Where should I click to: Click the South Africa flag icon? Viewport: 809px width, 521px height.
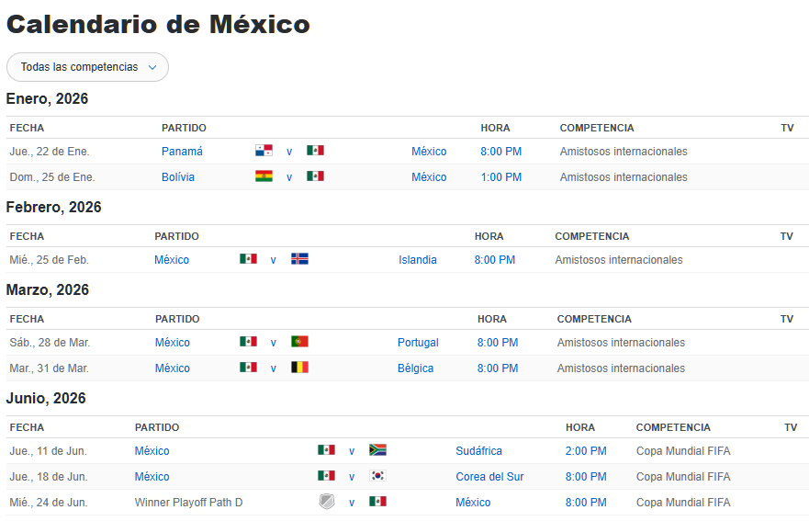tap(377, 450)
